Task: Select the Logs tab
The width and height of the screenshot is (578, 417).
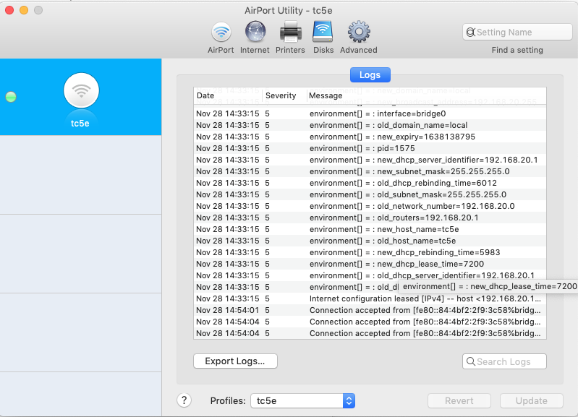Action: click(x=370, y=75)
